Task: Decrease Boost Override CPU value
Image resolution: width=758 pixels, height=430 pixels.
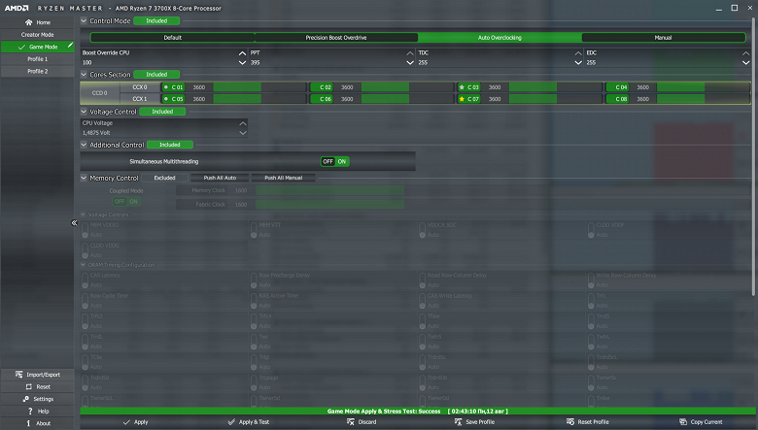Action: pos(242,63)
